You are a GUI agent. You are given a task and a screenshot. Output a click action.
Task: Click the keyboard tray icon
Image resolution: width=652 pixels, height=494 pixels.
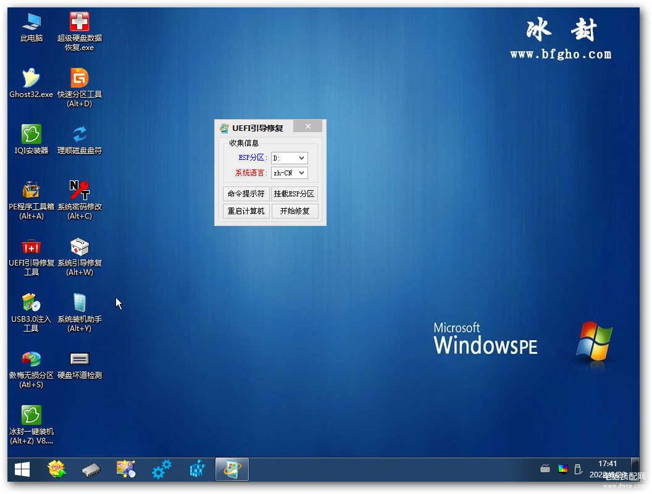(545, 469)
